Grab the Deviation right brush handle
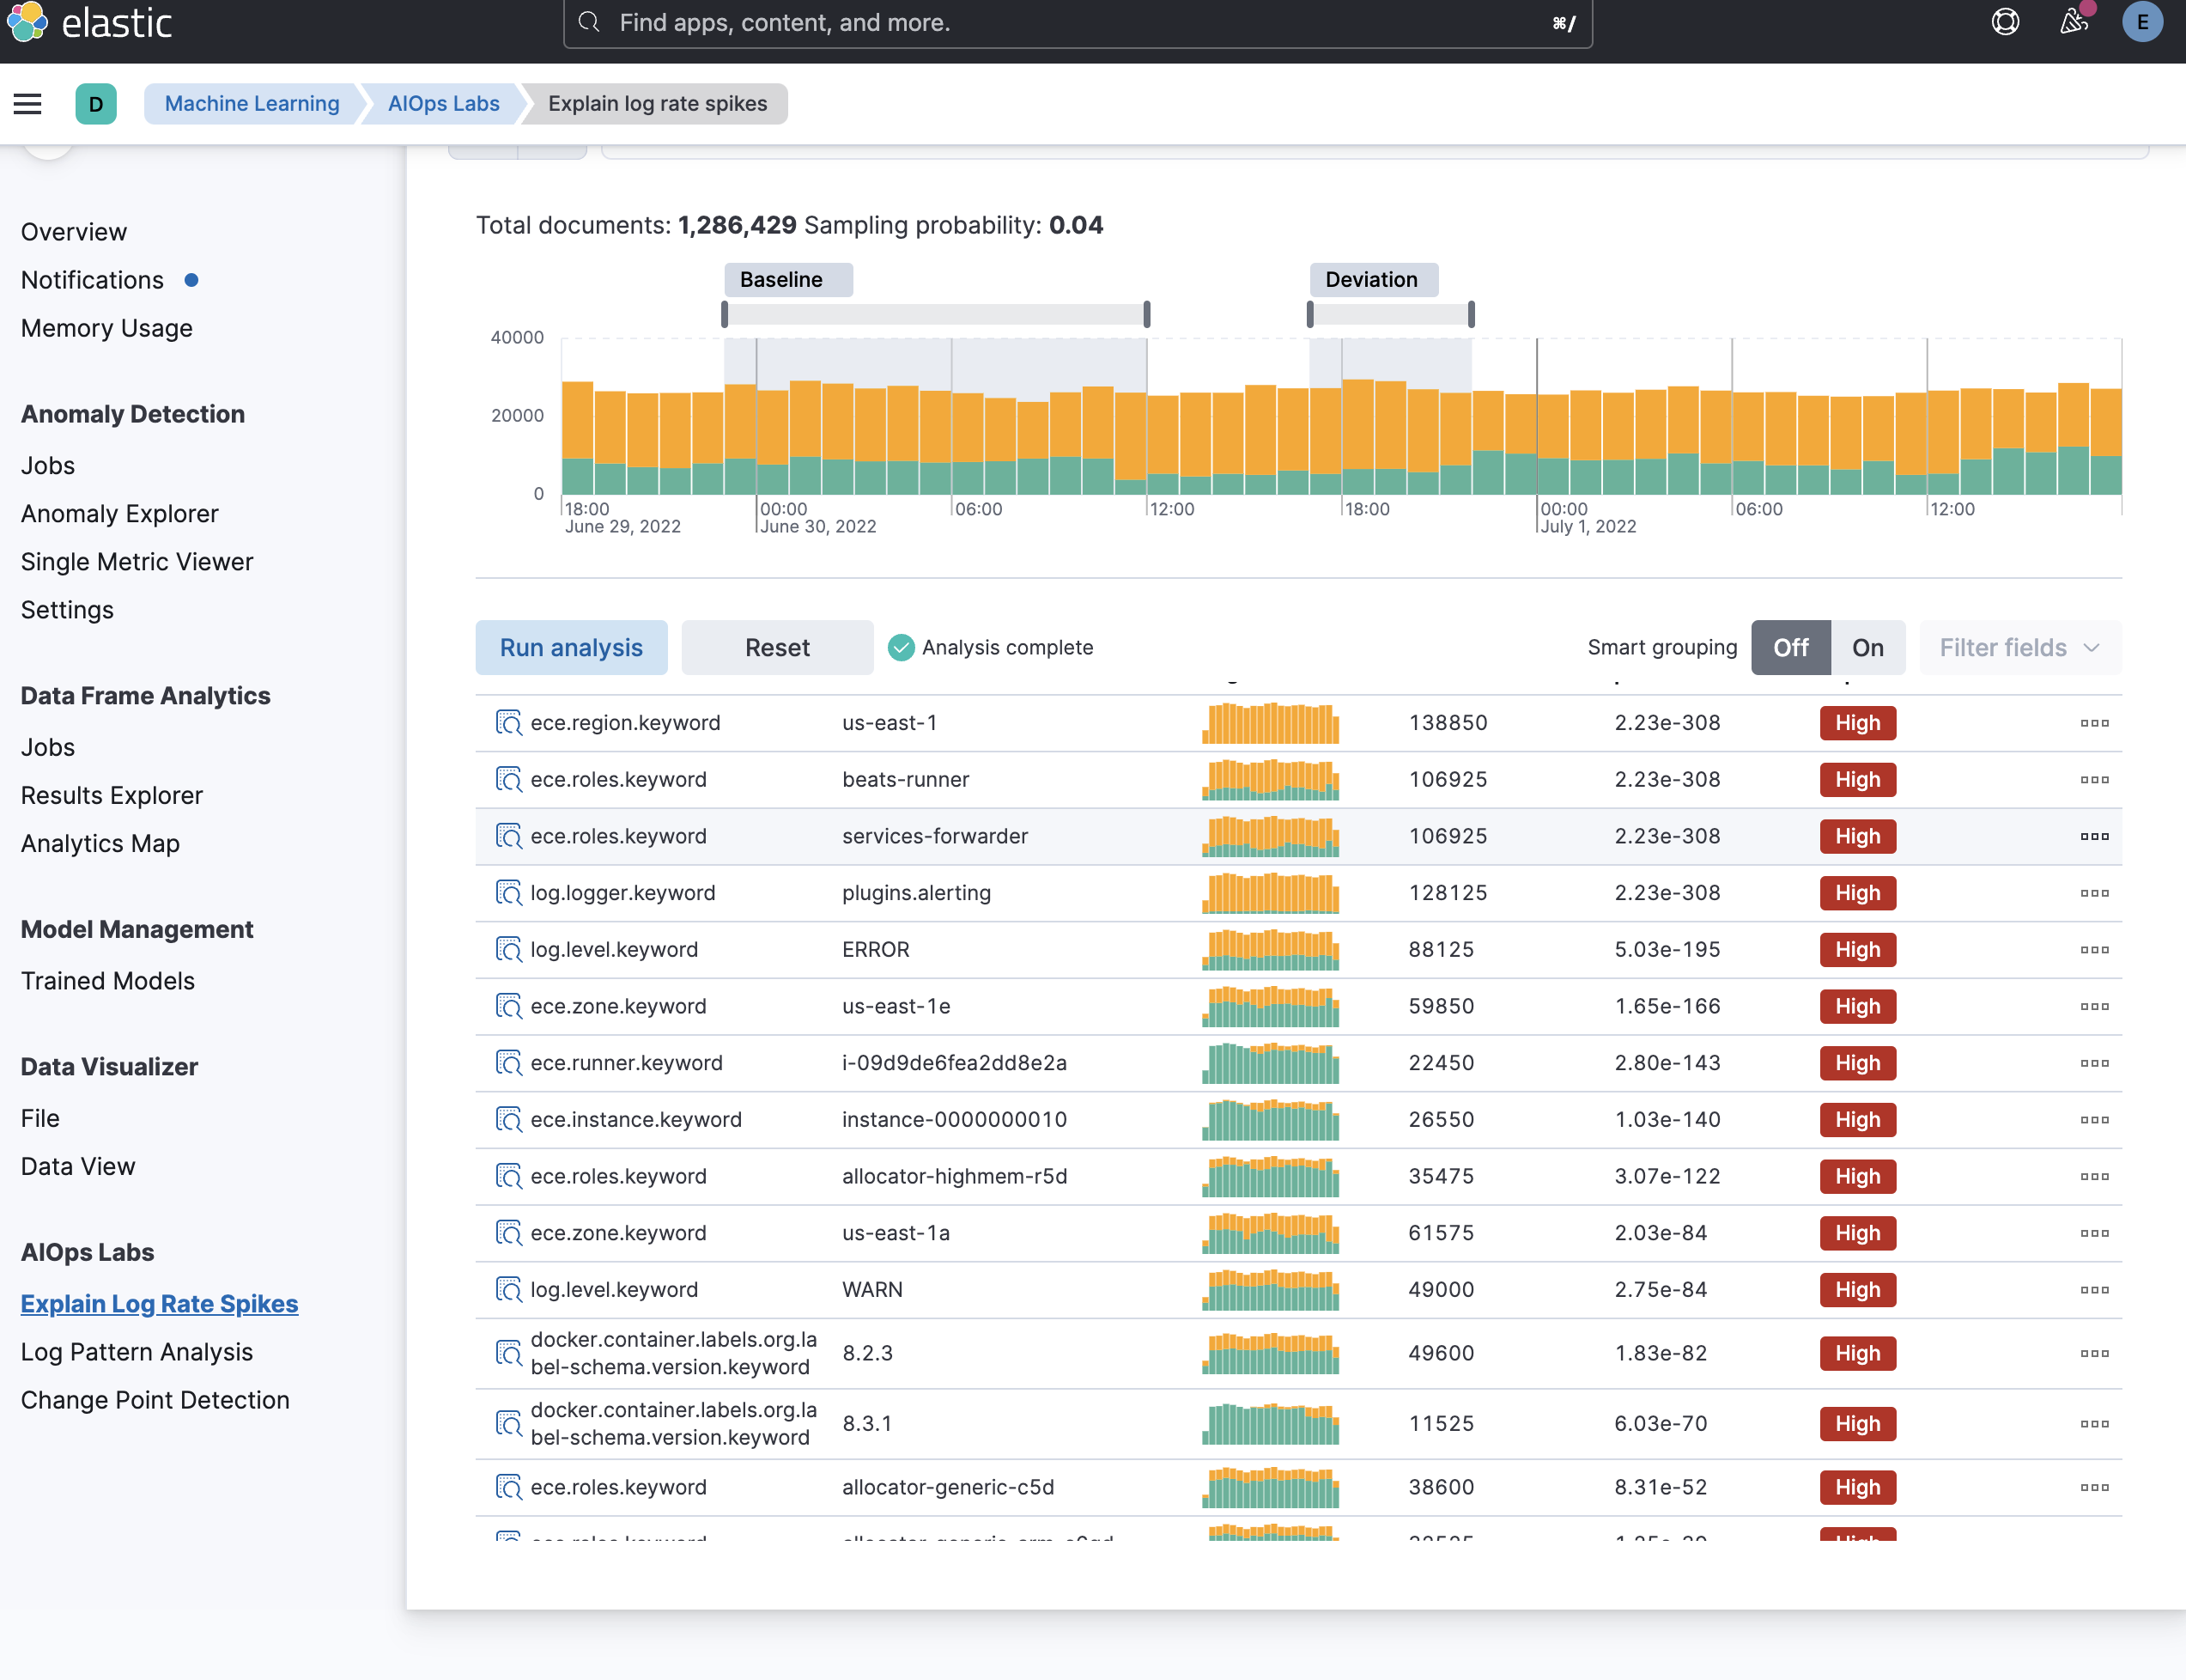The height and width of the screenshot is (1680, 2186). point(1472,314)
